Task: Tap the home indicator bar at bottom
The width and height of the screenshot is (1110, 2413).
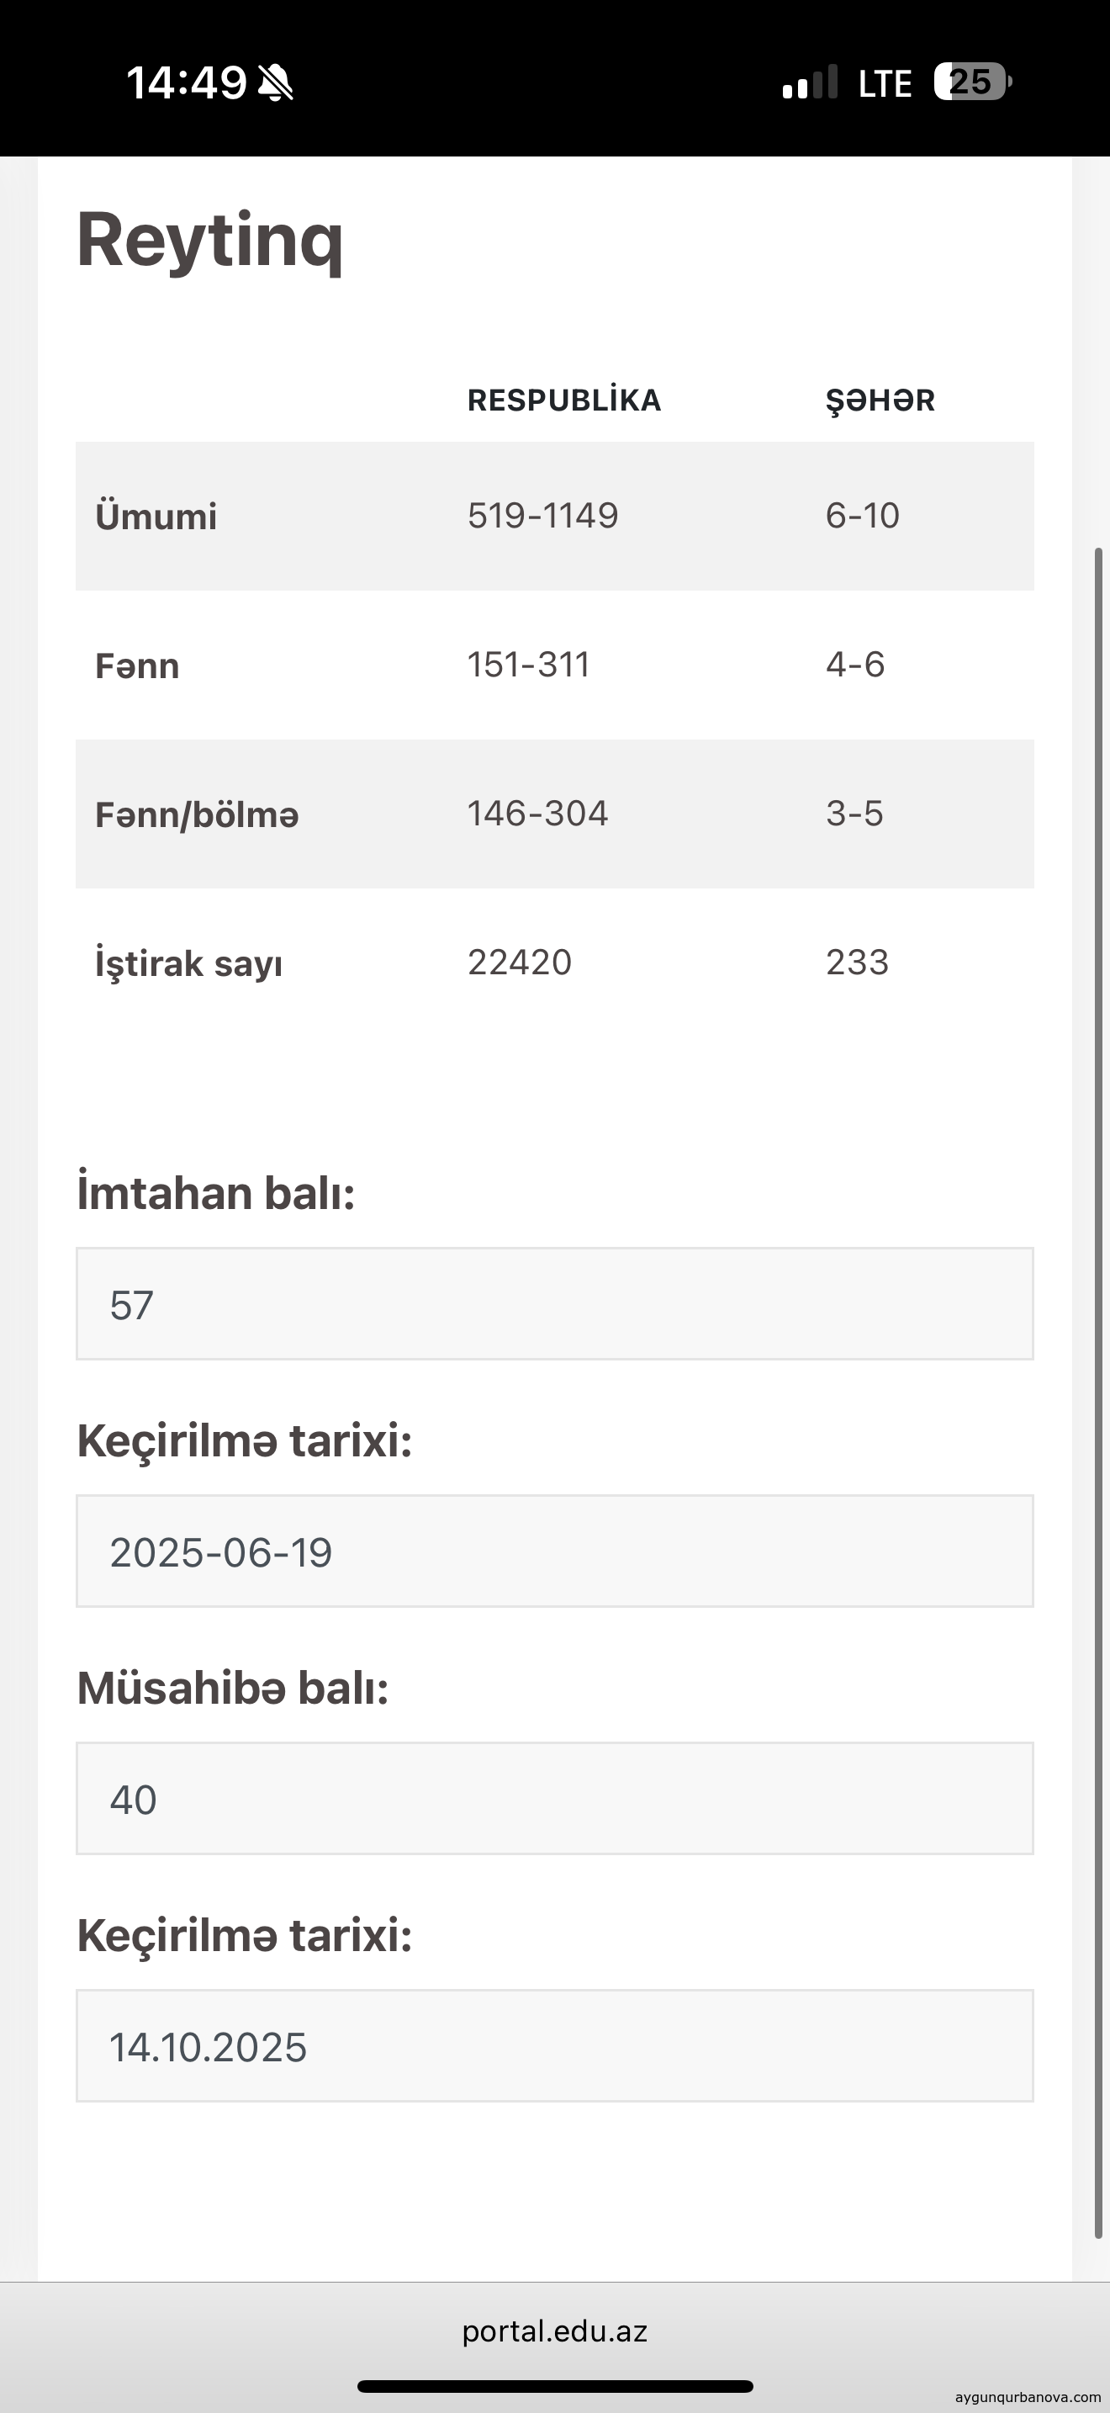Action: click(554, 2386)
